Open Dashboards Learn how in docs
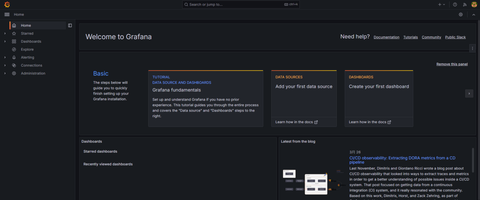Viewport: 480px width, 200px height. coord(370,122)
